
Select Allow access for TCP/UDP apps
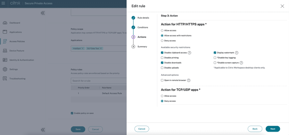[x=162, y=96]
